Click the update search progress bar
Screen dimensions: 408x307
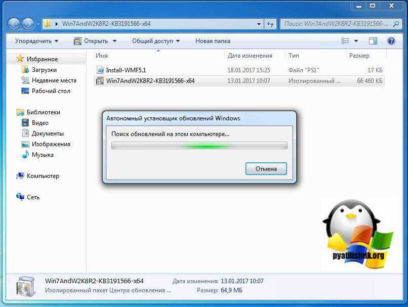coord(199,146)
